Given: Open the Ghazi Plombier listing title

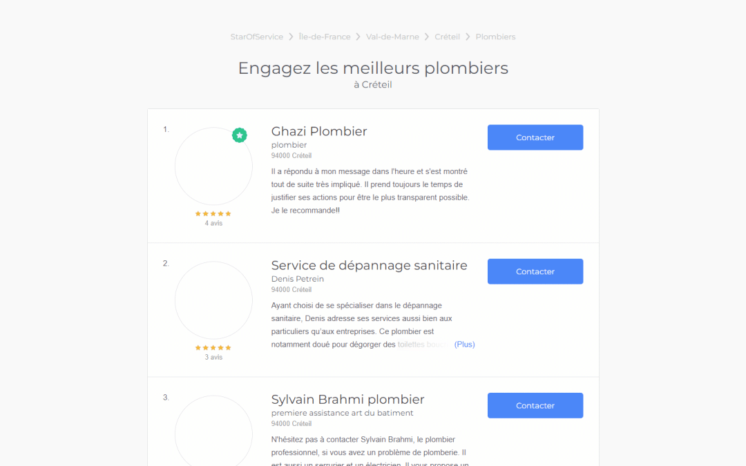Looking at the screenshot, I should [319, 131].
